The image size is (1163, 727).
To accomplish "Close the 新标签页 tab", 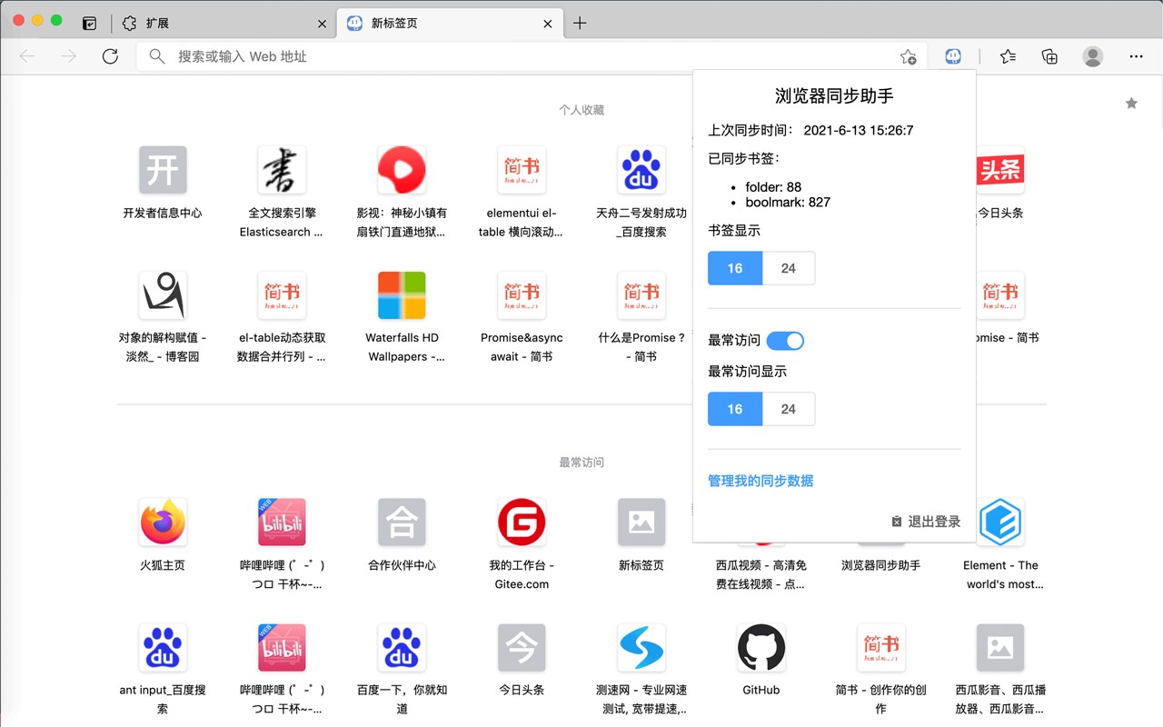I will (x=548, y=24).
